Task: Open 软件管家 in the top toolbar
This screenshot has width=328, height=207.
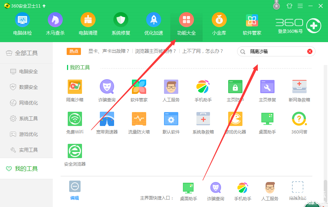Action: coord(252,24)
